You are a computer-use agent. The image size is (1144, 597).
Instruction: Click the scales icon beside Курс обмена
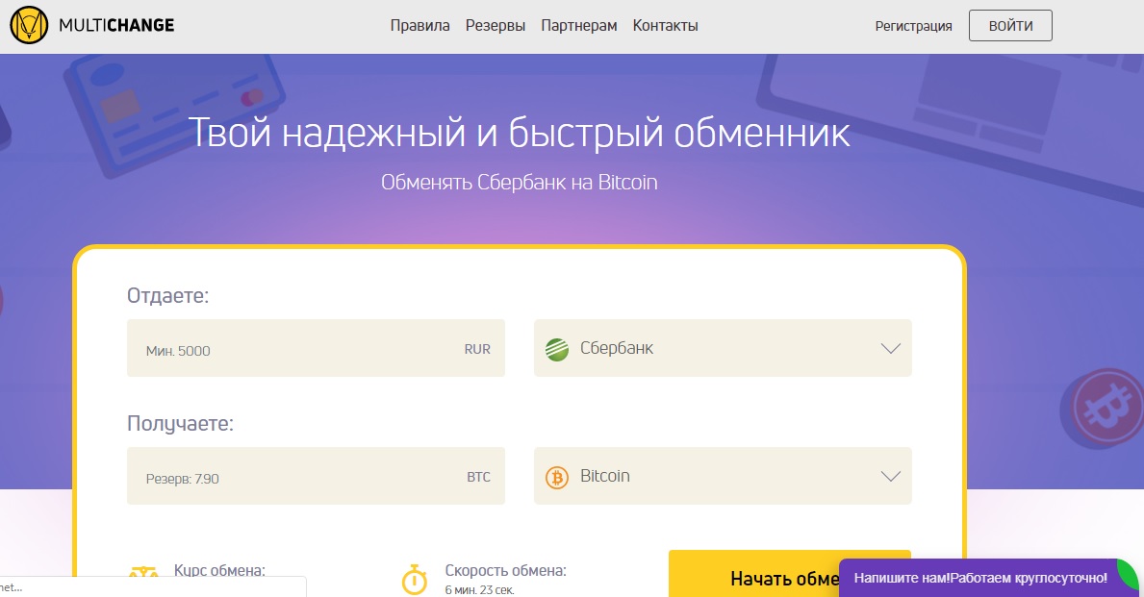(144, 576)
